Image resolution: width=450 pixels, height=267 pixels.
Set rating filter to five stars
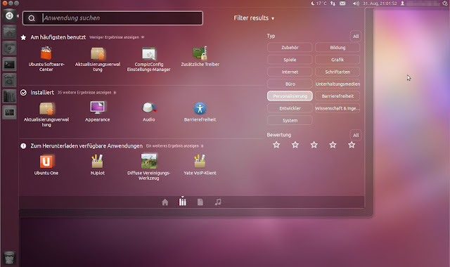(352, 145)
